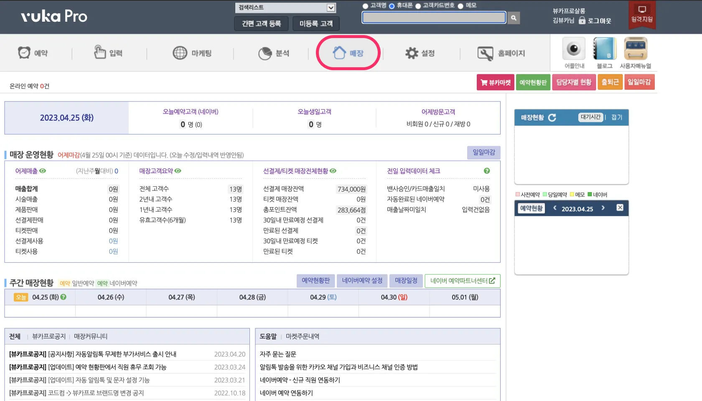This screenshot has height=401, width=702.
Task: Open 뷰카마켓 cart button
Action: click(496, 82)
